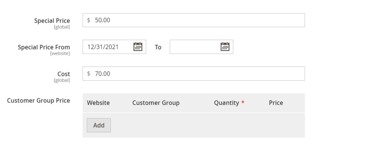Click the Special Price field label
Screen dimensions: 374x154
point(52,21)
